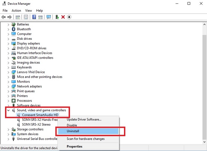Expand the Bluetooth category

pos(8,29)
